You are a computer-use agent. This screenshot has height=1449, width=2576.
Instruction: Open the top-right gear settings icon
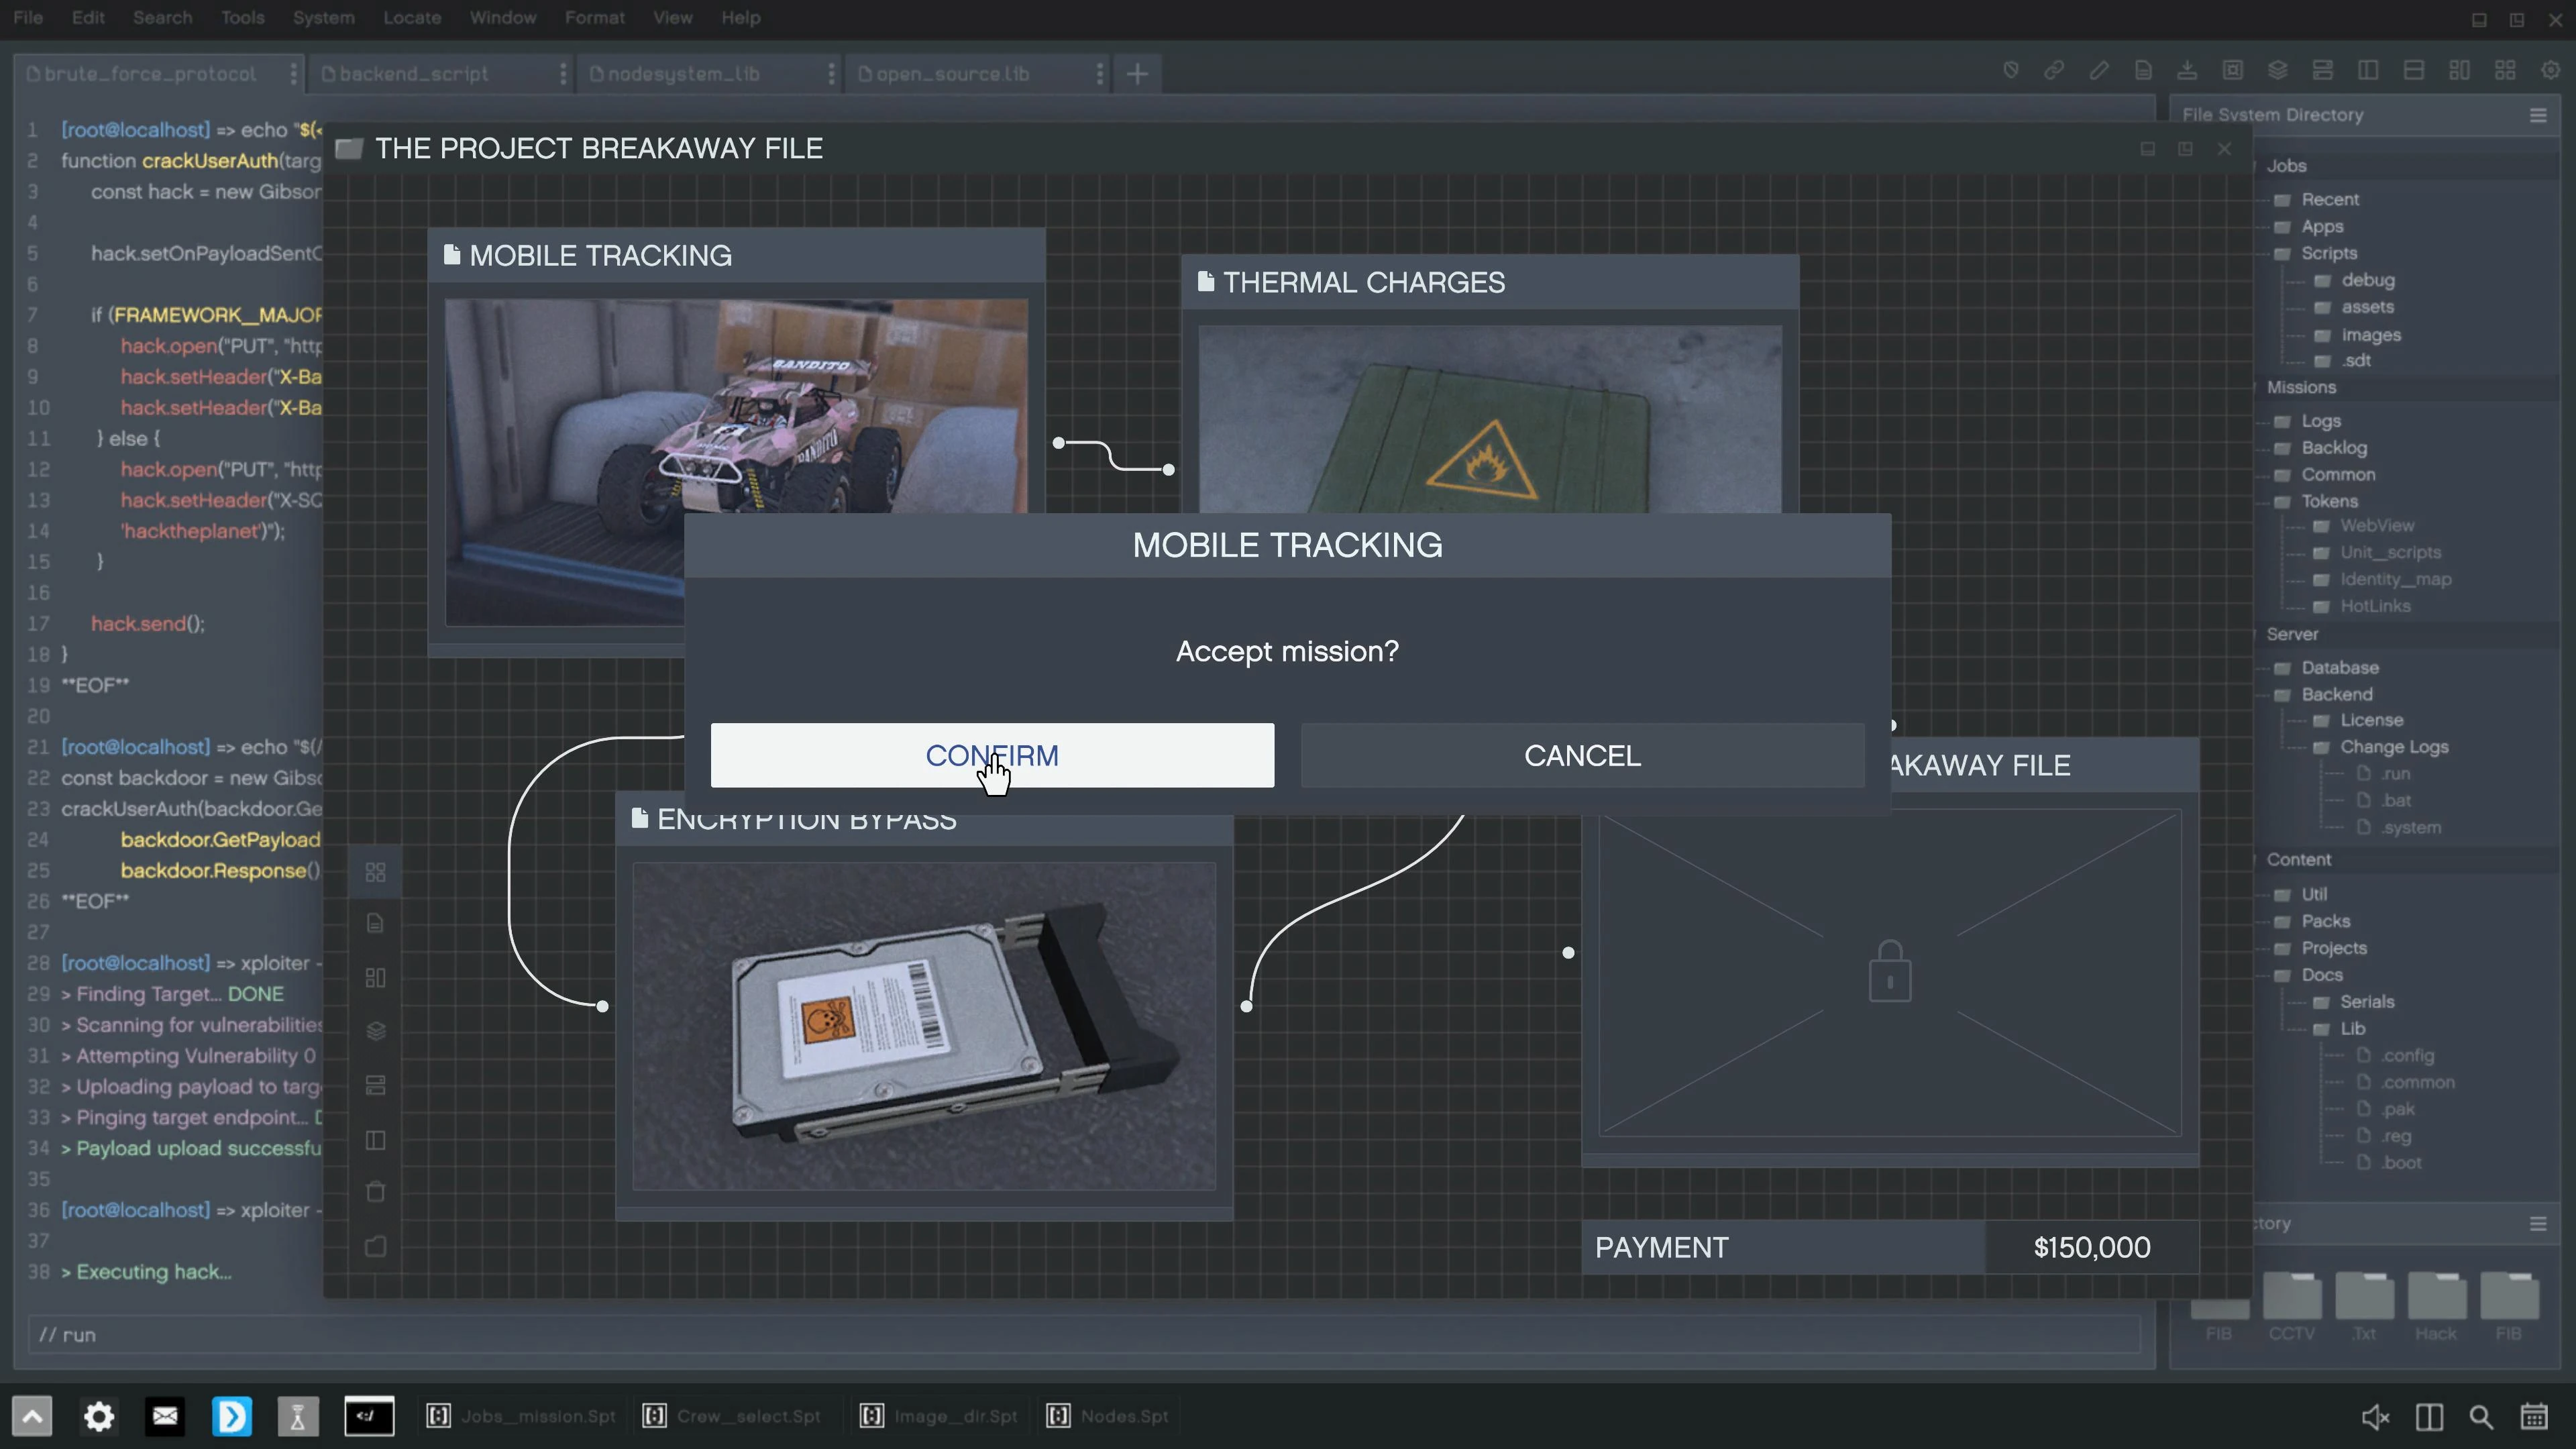pyautogui.click(x=2550, y=70)
